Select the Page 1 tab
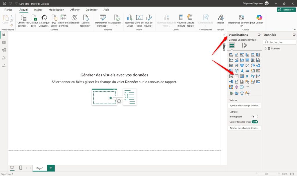The height and width of the screenshot is (176, 297). (40, 168)
